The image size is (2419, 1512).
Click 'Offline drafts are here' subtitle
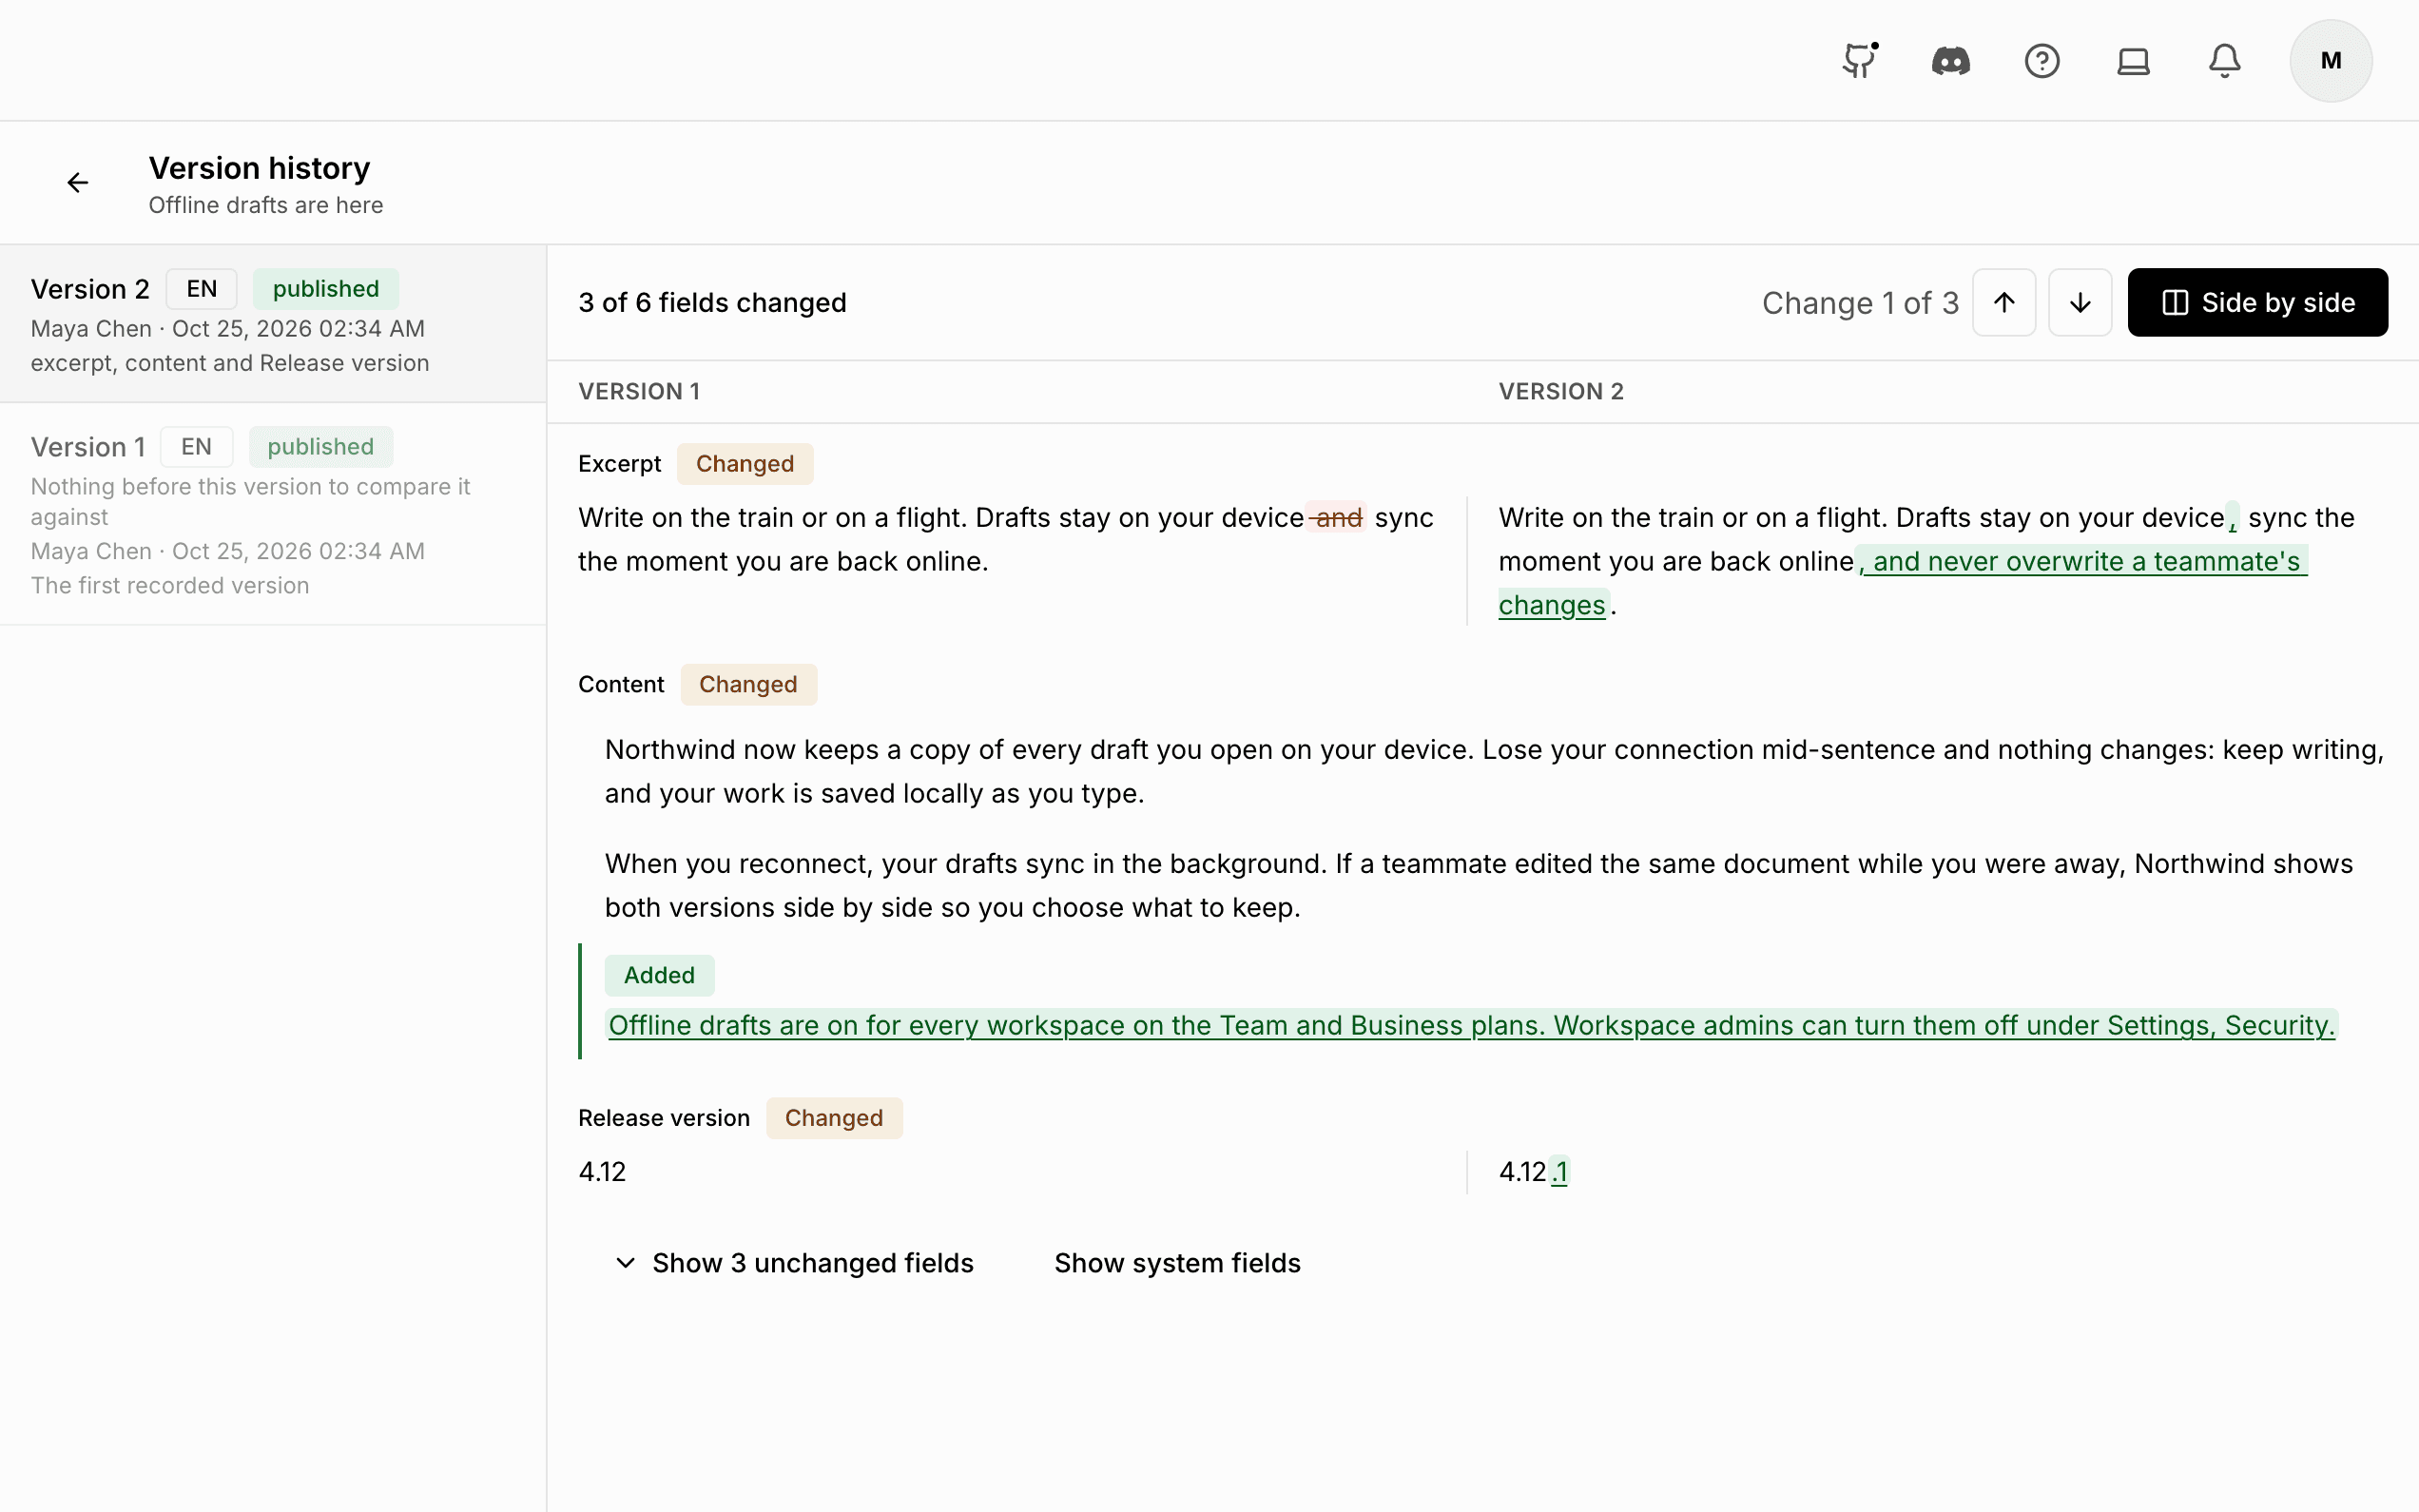point(266,205)
